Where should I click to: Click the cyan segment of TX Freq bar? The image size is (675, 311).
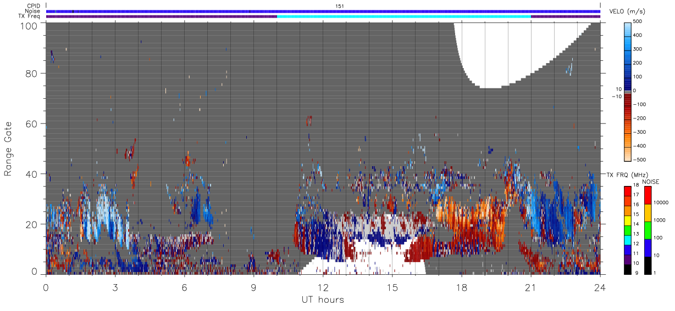point(404,16)
